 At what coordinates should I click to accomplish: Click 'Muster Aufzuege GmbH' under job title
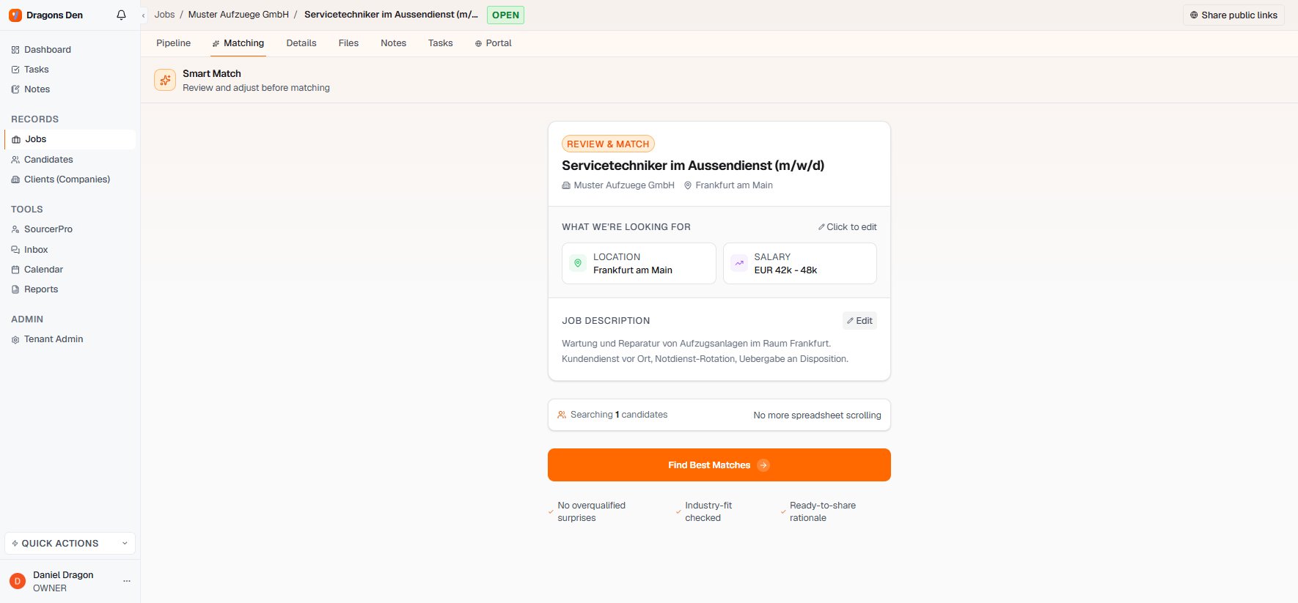[624, 185]
